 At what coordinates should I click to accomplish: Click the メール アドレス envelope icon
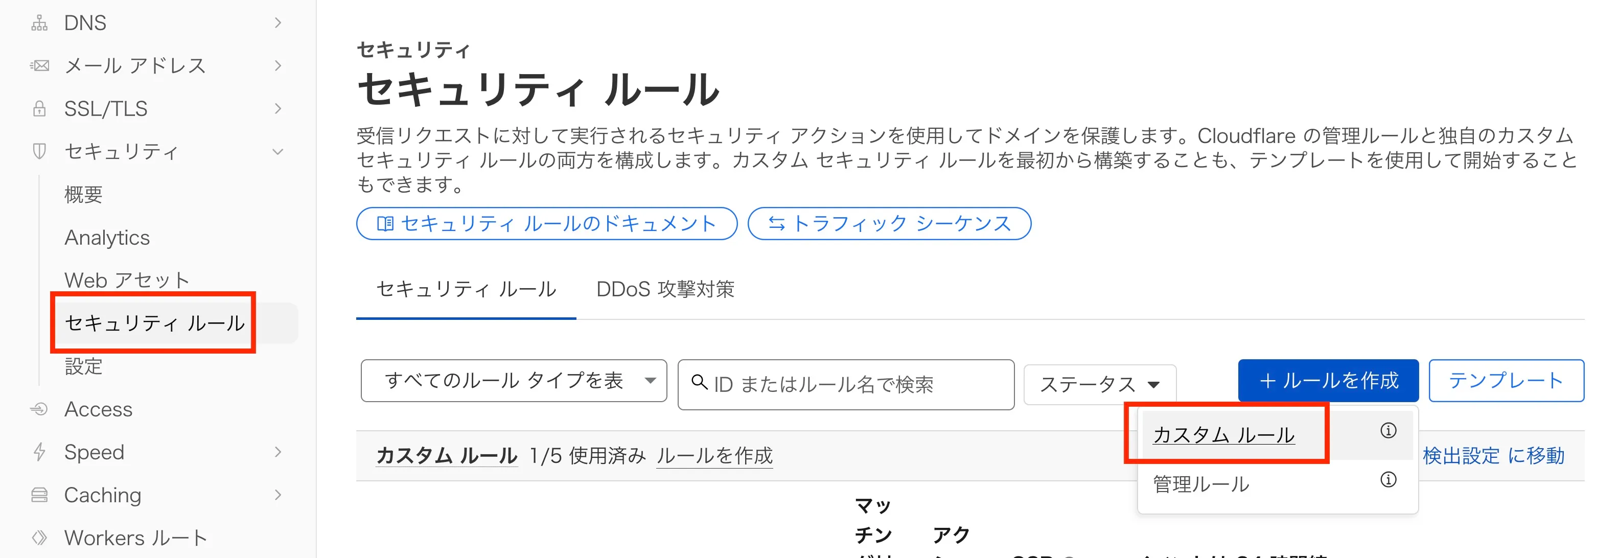tap(39, 65)
